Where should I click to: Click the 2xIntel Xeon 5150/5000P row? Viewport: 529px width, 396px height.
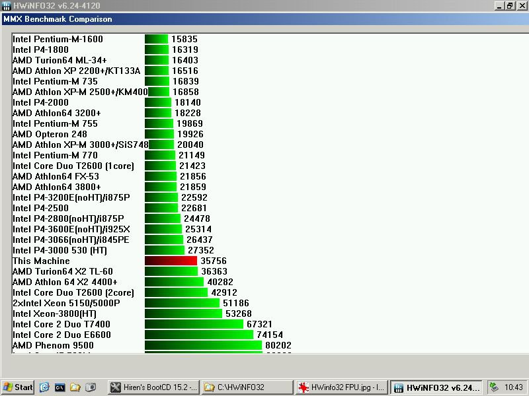(66, 303)
